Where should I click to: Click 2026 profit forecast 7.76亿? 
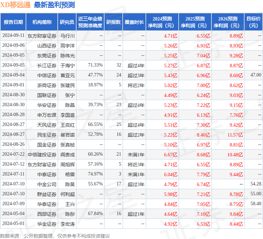(236, 115)
